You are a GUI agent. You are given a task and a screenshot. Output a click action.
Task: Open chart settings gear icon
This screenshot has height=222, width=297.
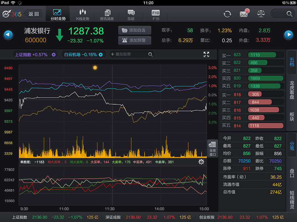coord(201,162)
